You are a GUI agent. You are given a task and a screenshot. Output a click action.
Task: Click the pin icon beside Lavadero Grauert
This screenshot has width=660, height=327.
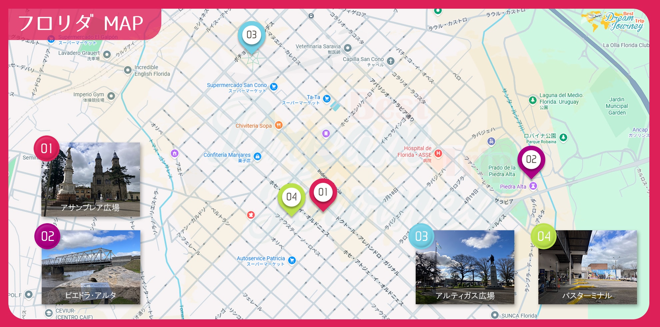[x=107, y=54]
